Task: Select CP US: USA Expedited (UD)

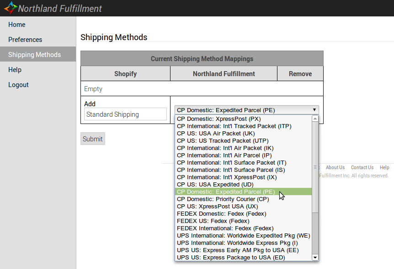Action: [243, 184]
